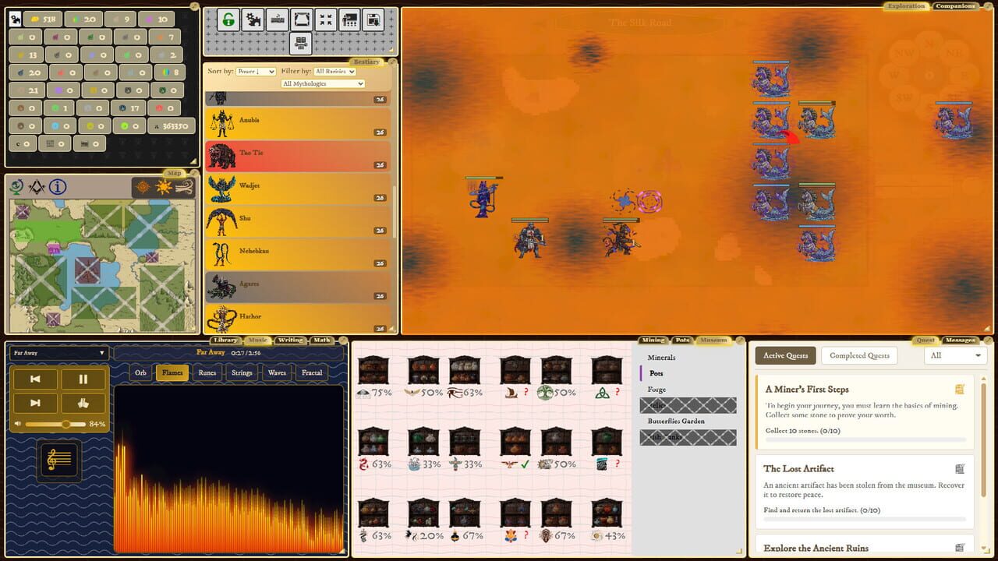Click the Completed Quests button
The width and height of the screenshot is (998, 561).
tap(859, 355)
